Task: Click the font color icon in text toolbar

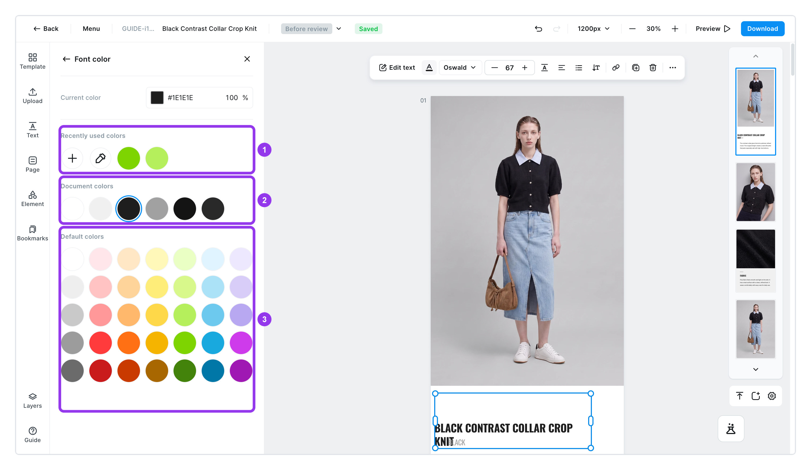Action: tap(429, 68)
